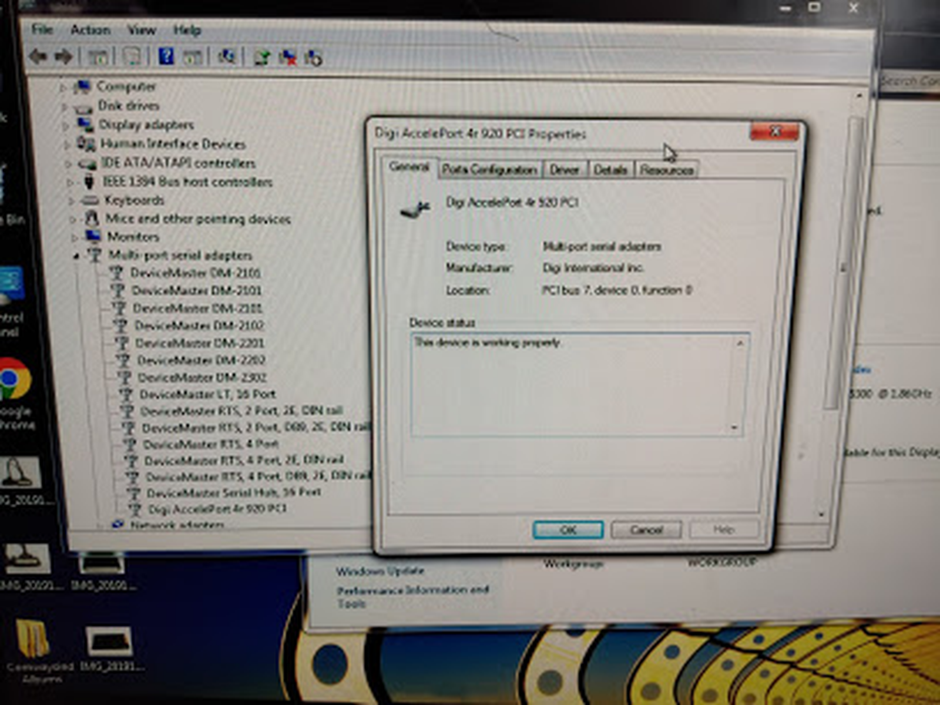This screenshot has height=705, width=940.
Task: Select DeviceMaster DM-2302 in the tree
Action: [x=203, y=377]
